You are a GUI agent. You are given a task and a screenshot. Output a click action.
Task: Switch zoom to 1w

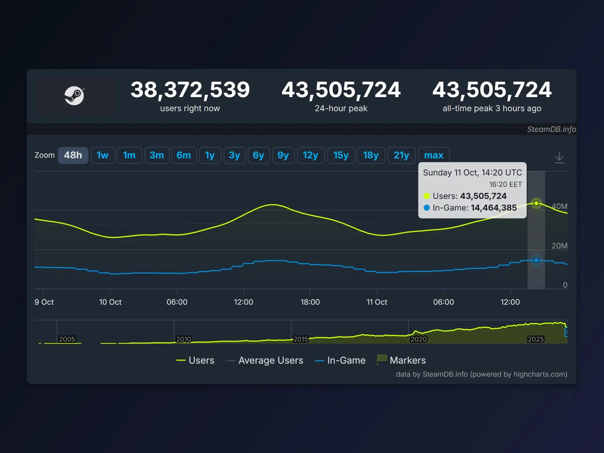pos(103,155)
